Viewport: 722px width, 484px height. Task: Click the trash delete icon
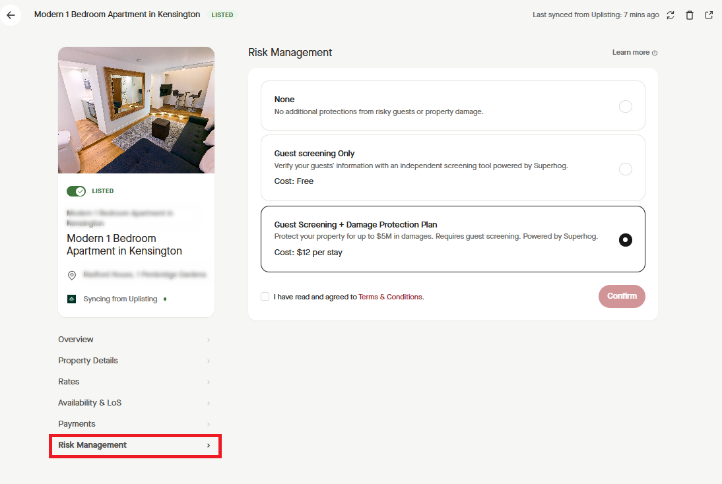click(689, 15)
